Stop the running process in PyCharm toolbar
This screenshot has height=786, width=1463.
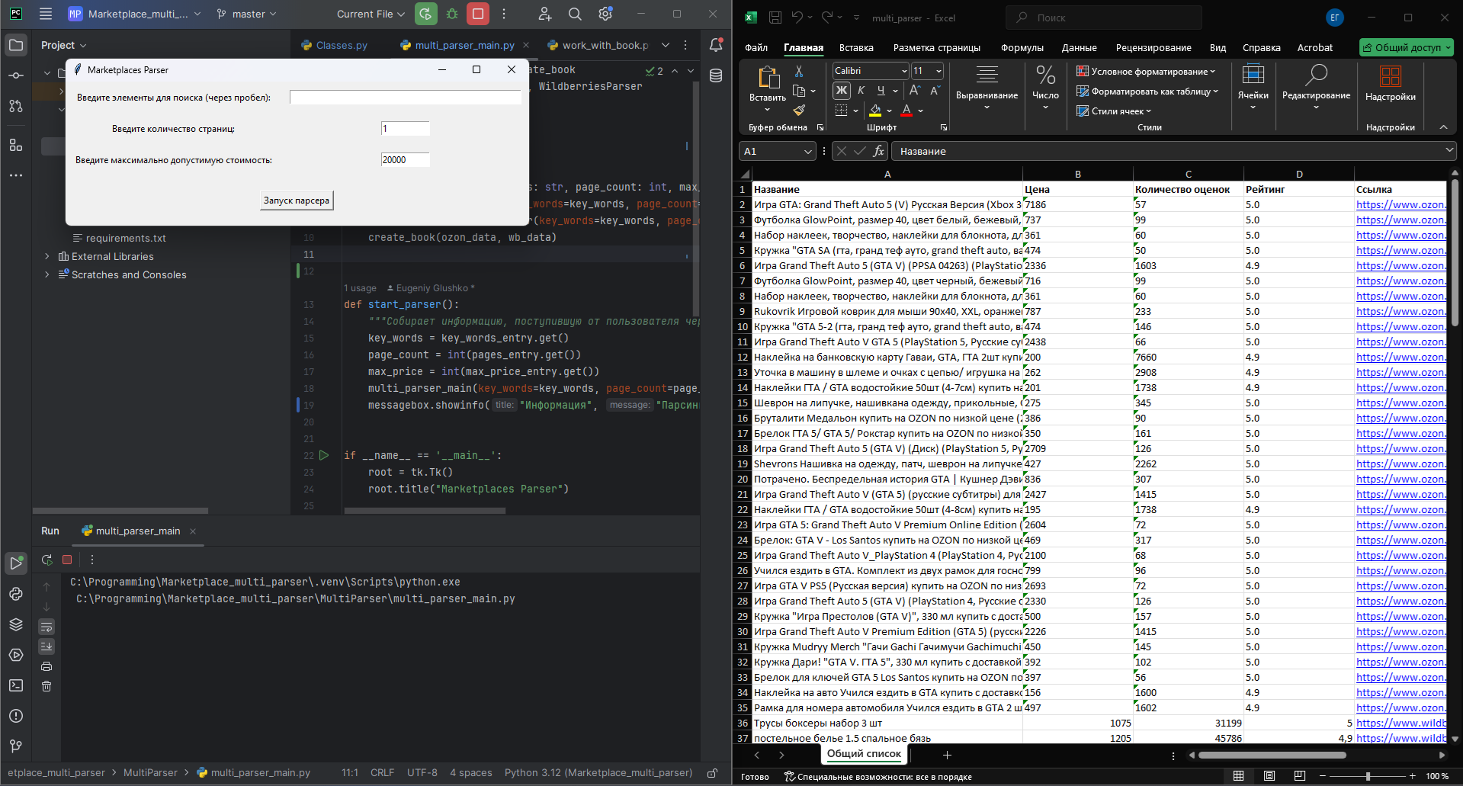[x=478, y=14]
